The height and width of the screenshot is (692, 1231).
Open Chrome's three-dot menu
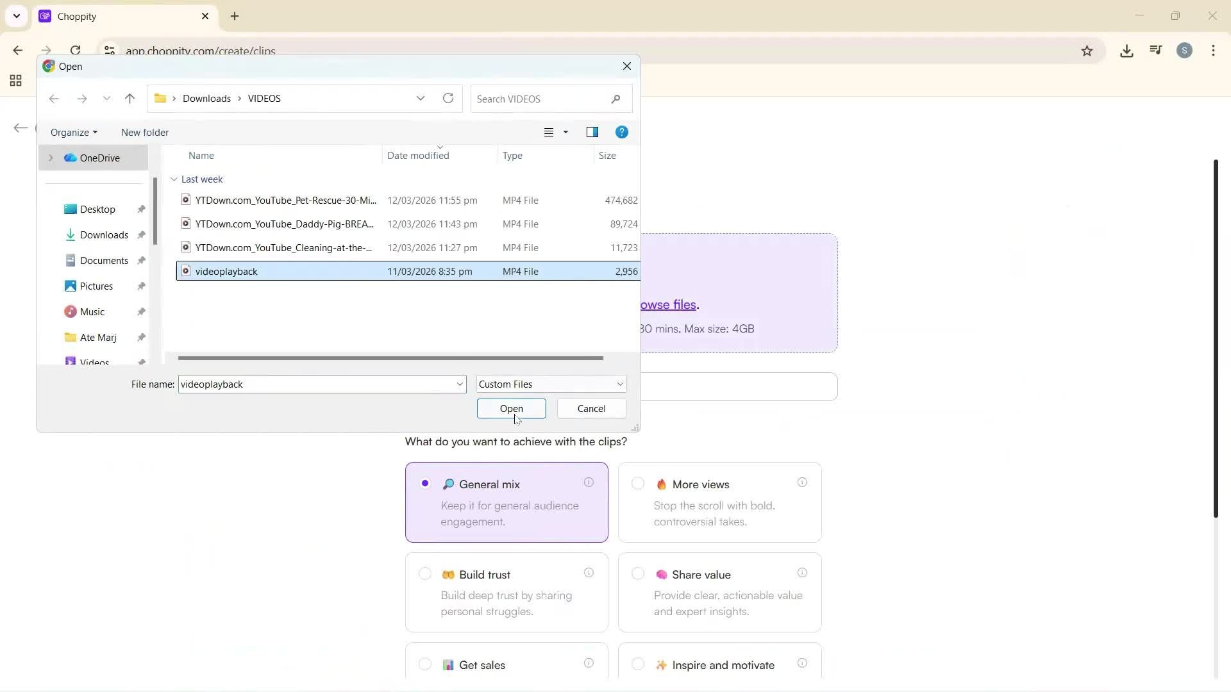tap(1214, 51)
